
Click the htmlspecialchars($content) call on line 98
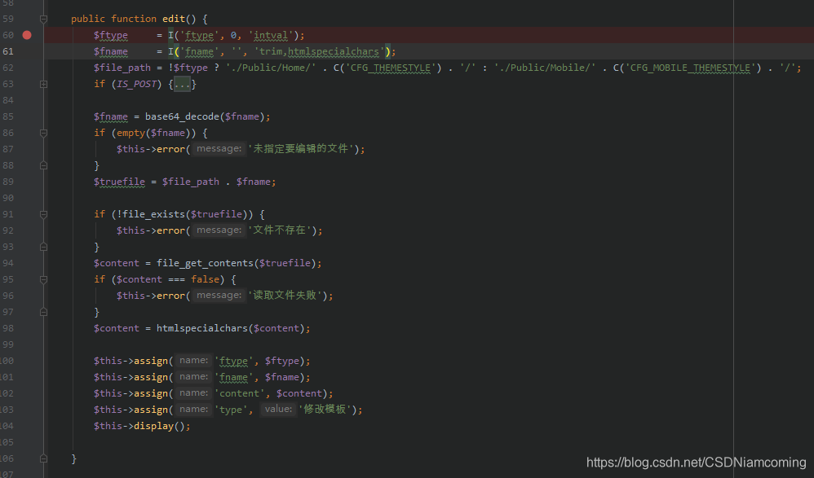click(231, 328)
